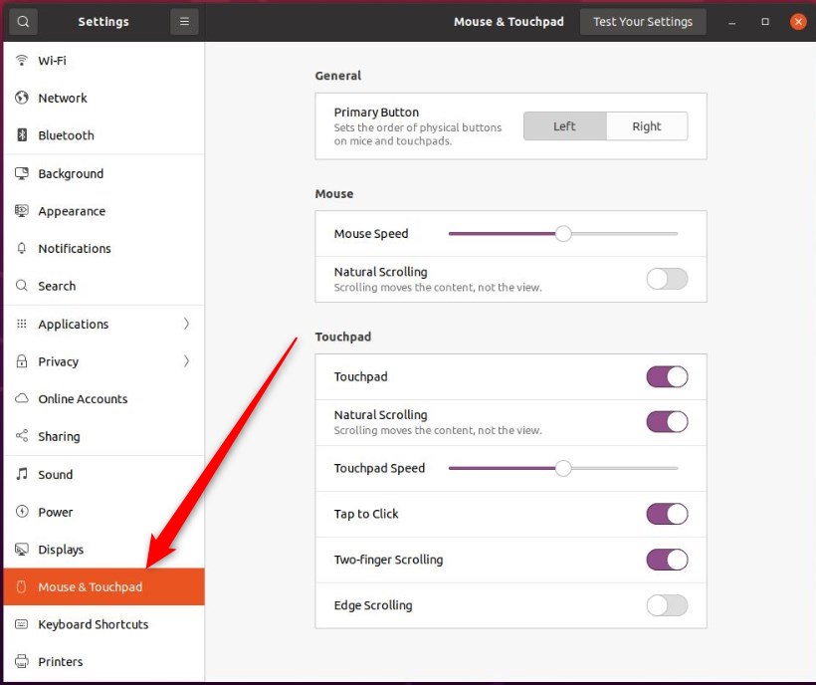Image resolution: width=816 pixels, height=685 pixels.
Task: Disable Tap to Click
Action: coord(667,514)
